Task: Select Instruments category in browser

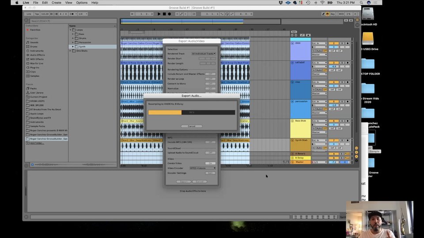Action: click(x=37, y=51)
